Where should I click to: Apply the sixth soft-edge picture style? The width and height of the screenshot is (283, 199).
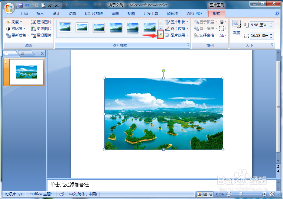[x=150, y=27]
